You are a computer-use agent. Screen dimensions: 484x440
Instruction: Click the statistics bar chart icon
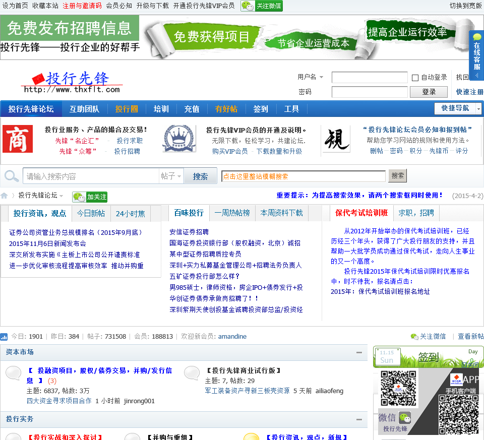pyautogui.click(x=4, y=337)
